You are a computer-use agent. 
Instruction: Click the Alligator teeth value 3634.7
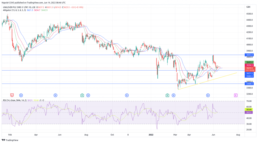(37, 10)
